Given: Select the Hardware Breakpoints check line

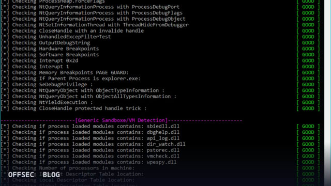Looking at the screenshot, I should pyautogui.click(x=50, y=49).
